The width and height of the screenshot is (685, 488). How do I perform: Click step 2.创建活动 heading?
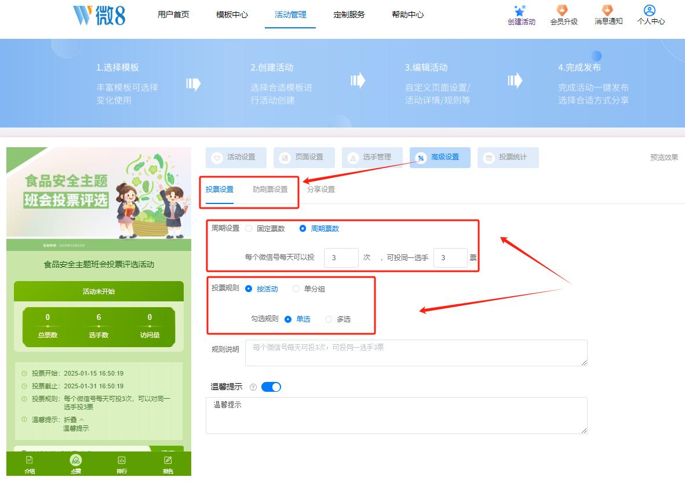pos(272,68)
